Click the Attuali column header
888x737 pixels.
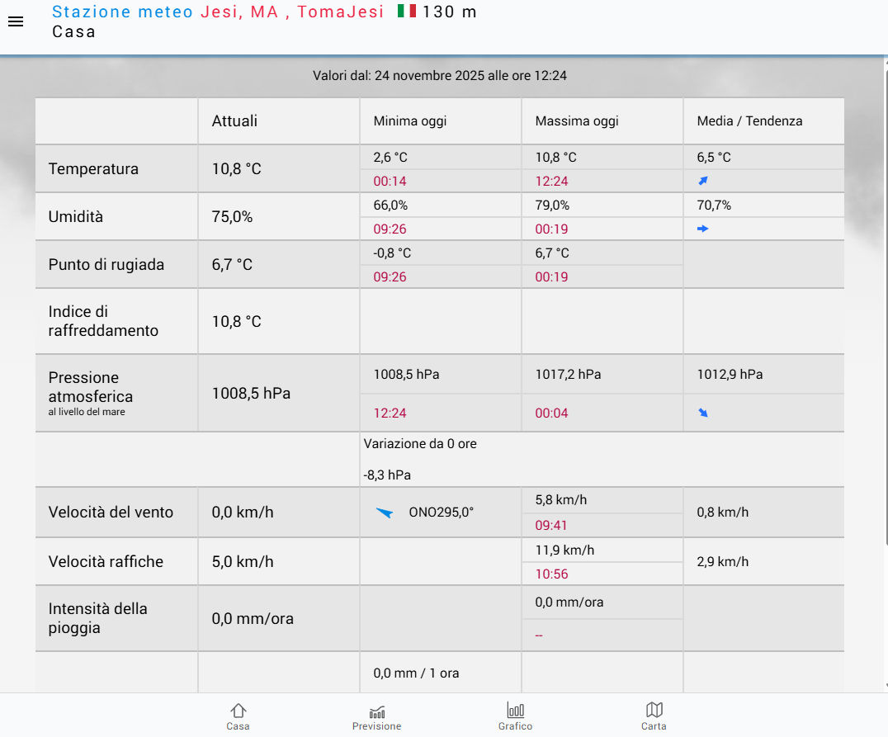[x=234, y=121]
